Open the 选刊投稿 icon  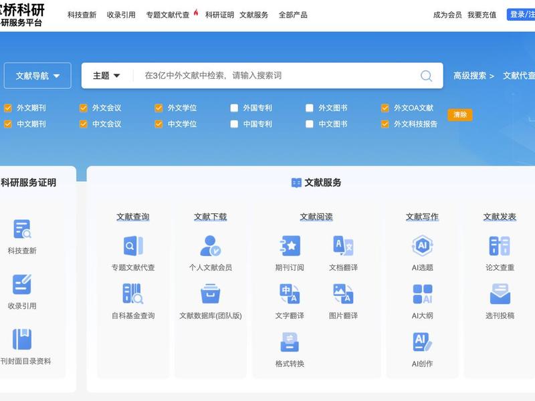click(500, 293)
